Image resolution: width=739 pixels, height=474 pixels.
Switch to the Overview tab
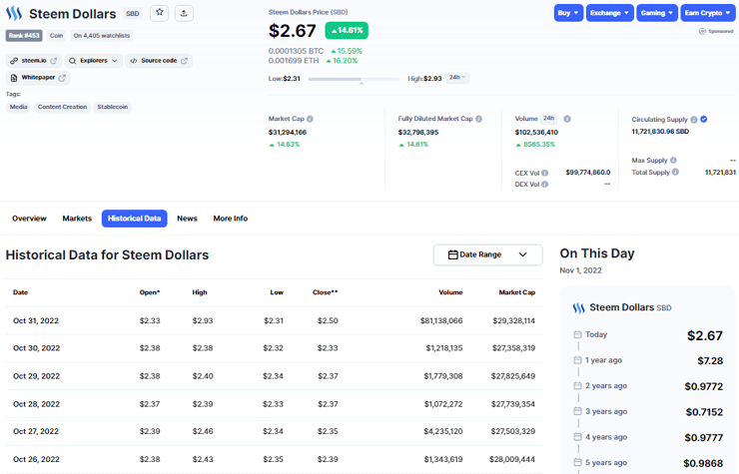[x=29, y=219]
